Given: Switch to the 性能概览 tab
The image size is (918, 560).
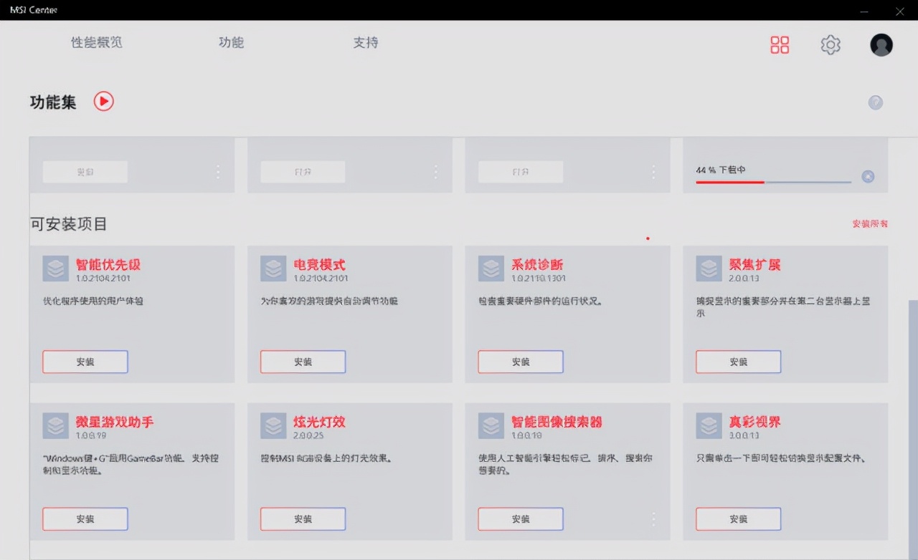Looking at the screenshot, I should (97, 43).
